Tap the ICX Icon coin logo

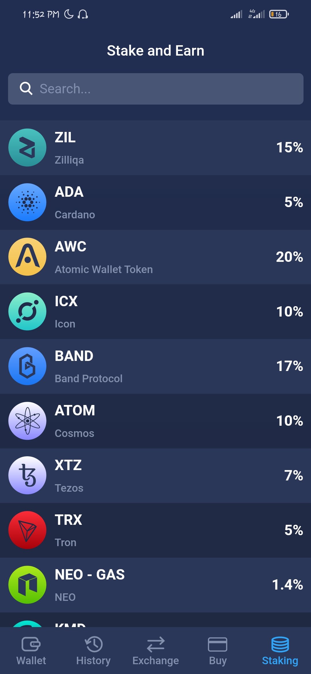tap(27, 311)
